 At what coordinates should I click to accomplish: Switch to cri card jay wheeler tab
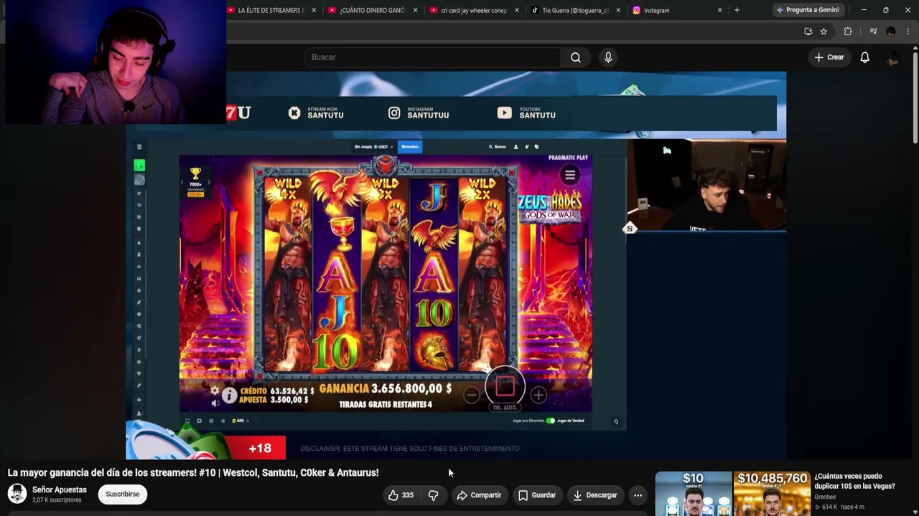point(474,10)
